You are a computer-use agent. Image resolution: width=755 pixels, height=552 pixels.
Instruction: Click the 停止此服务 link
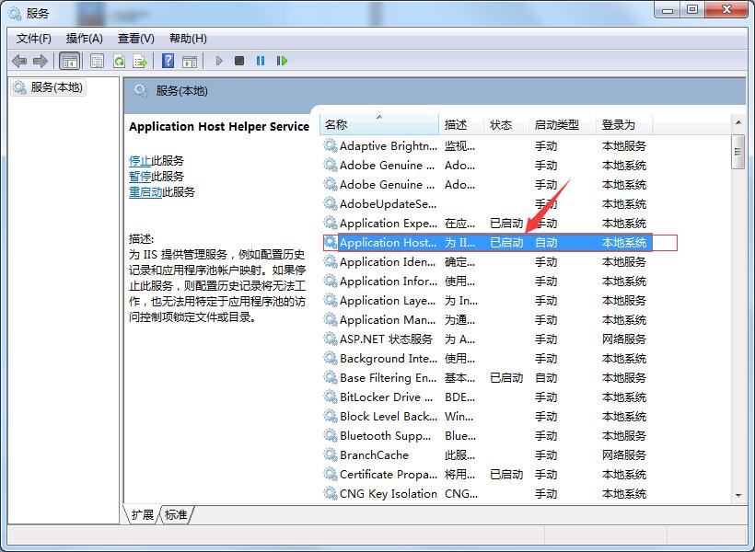[x=139, y=159]
